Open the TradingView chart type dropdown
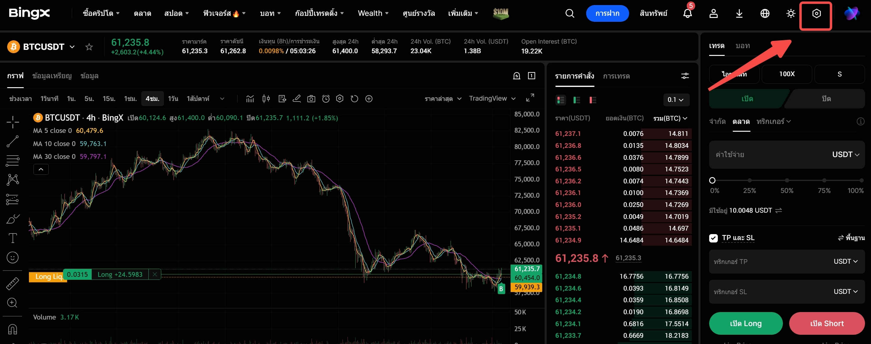The height and width of the screenshot is (344, 871). (492, 99)
